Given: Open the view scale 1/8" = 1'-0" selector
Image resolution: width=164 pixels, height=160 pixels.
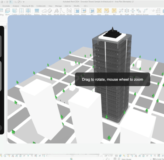Looking at the screenshot, I should (108, 156).
